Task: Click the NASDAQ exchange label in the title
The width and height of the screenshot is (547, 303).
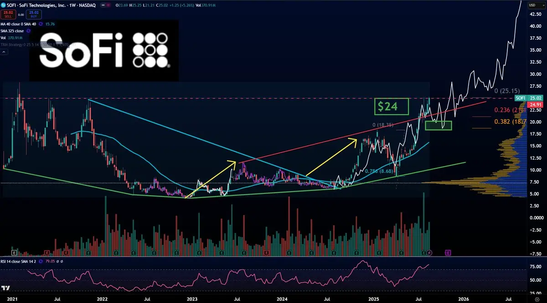Action: (87, 5)
